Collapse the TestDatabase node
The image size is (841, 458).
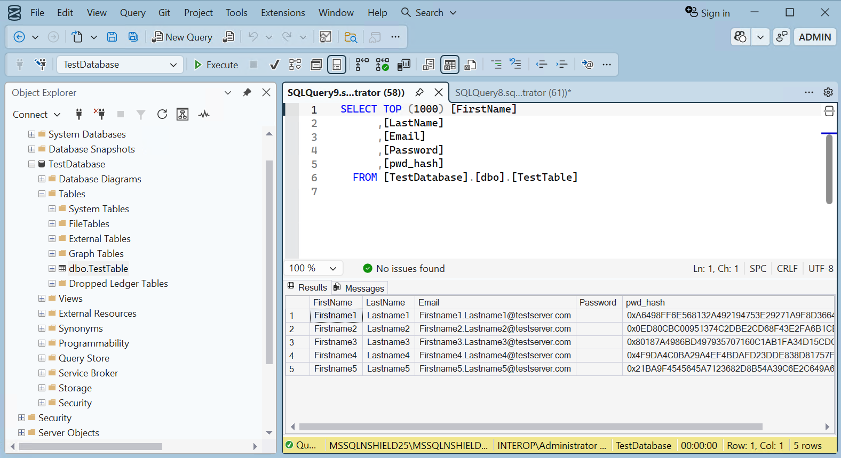tap(32, 164)
